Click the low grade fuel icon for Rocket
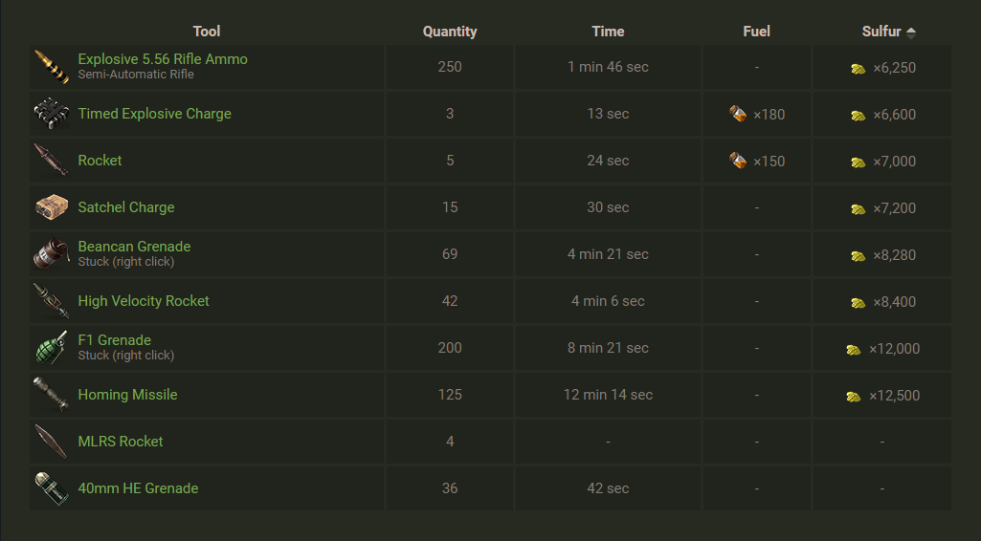Viewport: 981px width, 541px height. coord(738,161)
